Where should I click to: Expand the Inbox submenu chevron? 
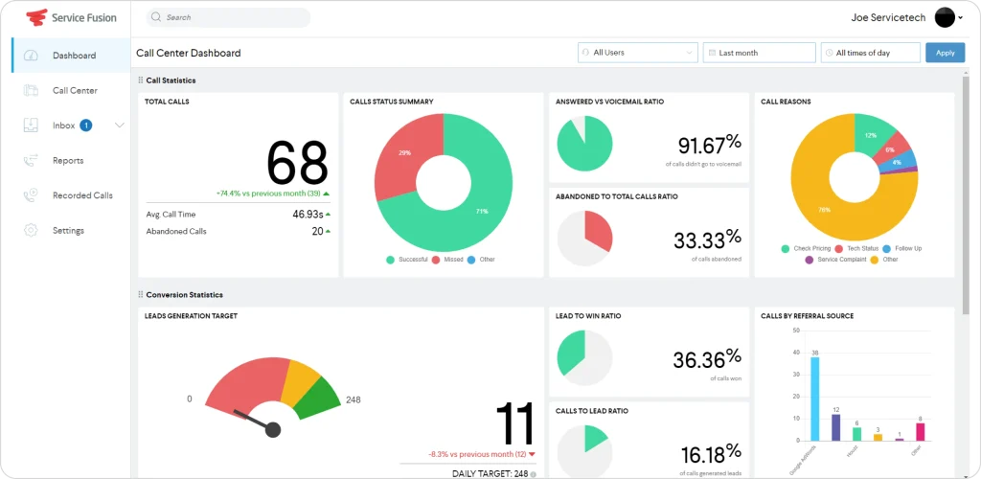[120, 125]
